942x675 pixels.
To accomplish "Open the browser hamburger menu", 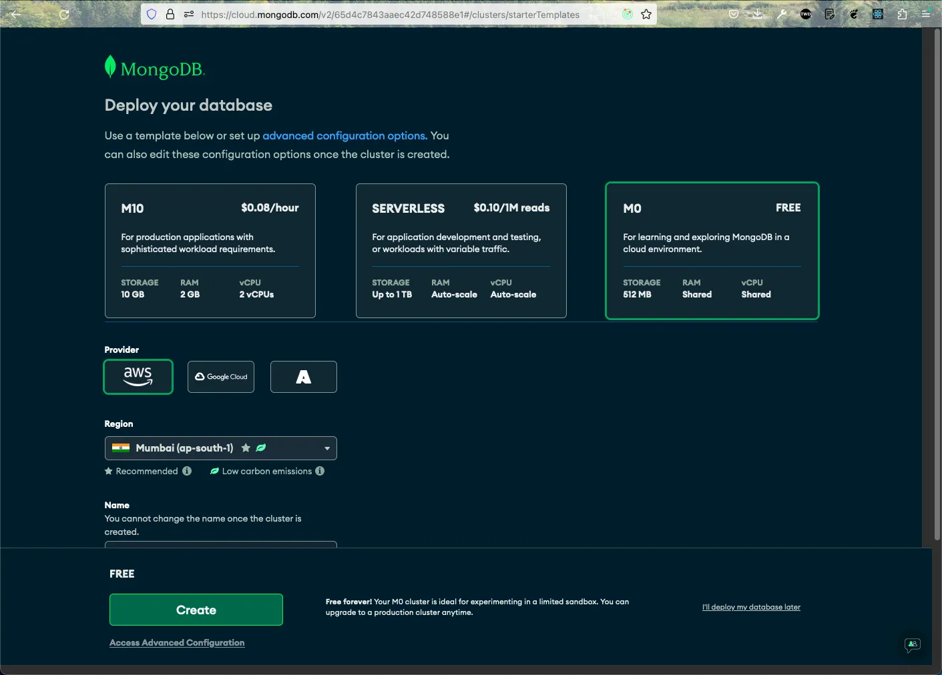I will (x=926, y=14).
